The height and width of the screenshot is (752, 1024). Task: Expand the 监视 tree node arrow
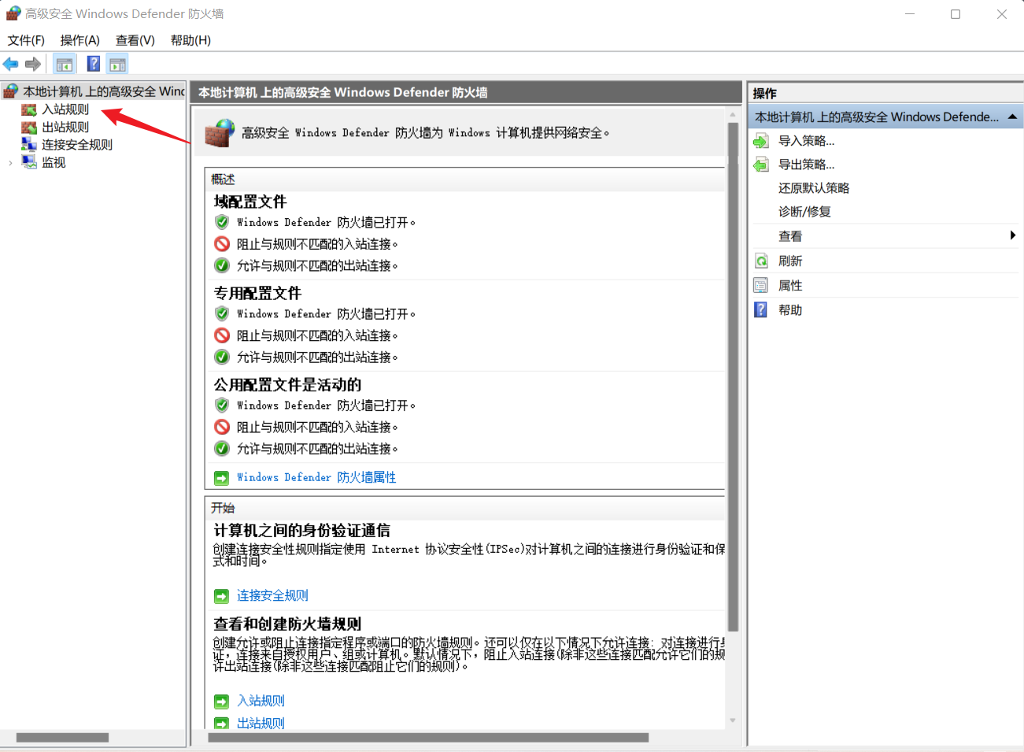coord(10,163)
